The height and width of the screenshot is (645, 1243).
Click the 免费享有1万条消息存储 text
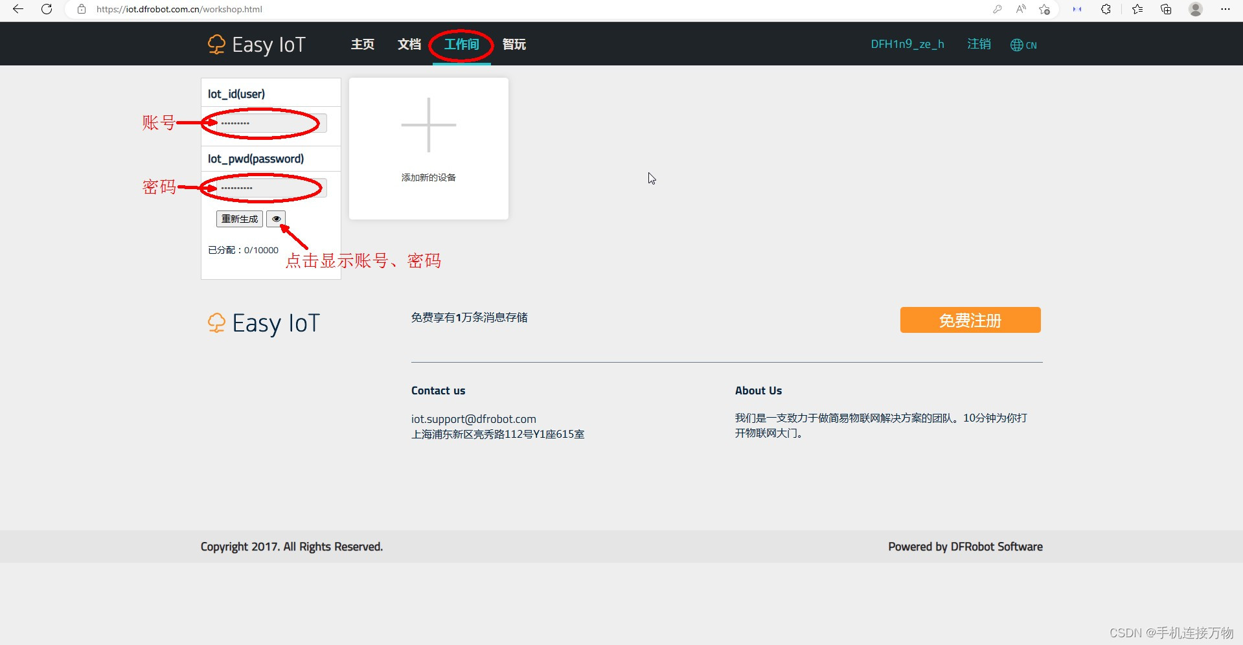(469, 317)
